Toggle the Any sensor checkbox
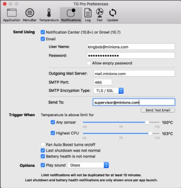This screenshot has width=181, height=188. (53, 122)
